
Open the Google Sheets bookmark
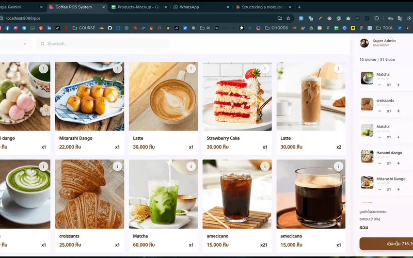pyautogui.click(x=337, y=28)
